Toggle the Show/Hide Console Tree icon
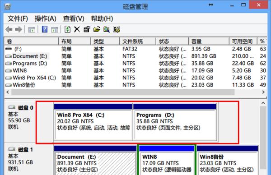Image resolution: width=271 pixels, height=175 pixels. tap(32, 29)
